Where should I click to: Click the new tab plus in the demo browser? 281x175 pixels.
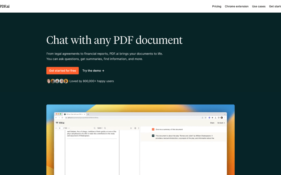[x=88, y=114]
